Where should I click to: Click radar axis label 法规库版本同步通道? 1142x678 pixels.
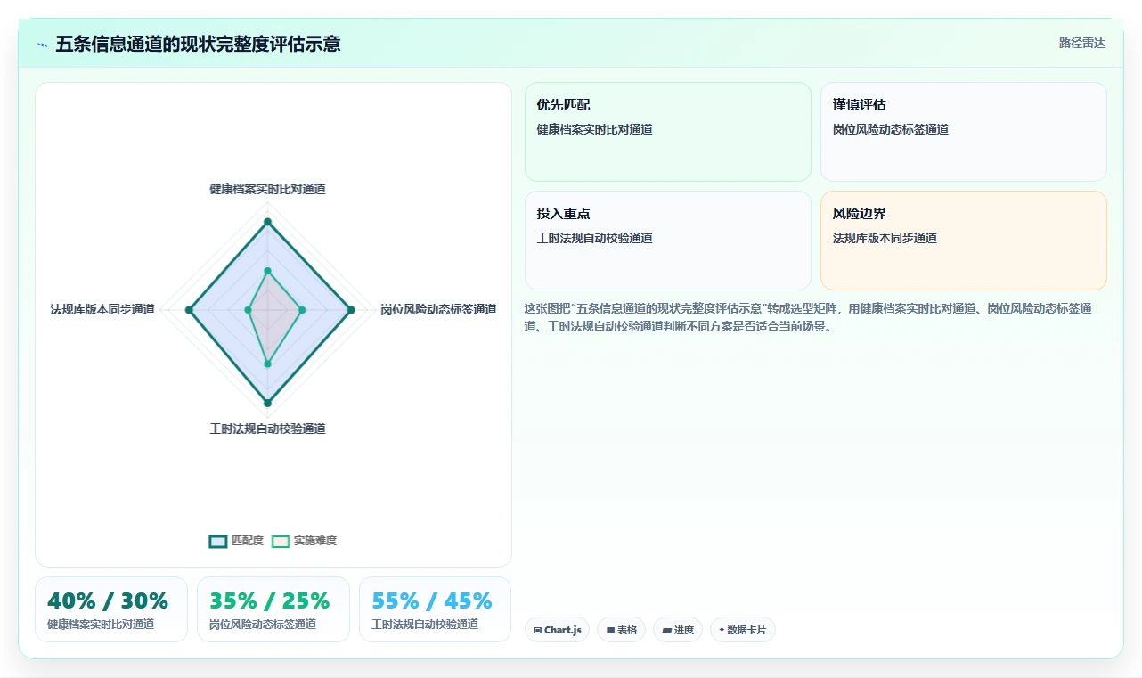pos(102,309)
